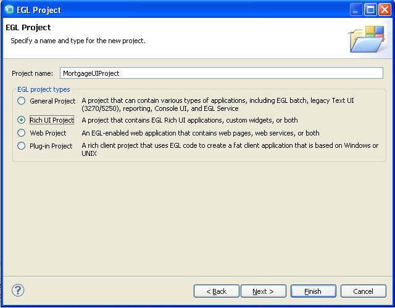Click the EGL Project title bar icon
Screen dimensions: 395x308
click(x=9, y=10)
